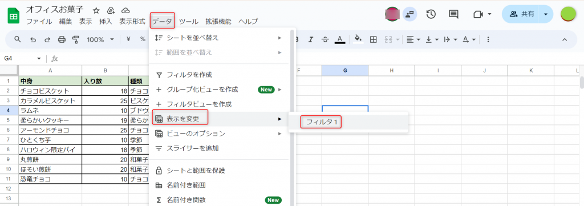Open version history clock icon
This screenshot has height=206, width=584.
[x=431, y=14]
